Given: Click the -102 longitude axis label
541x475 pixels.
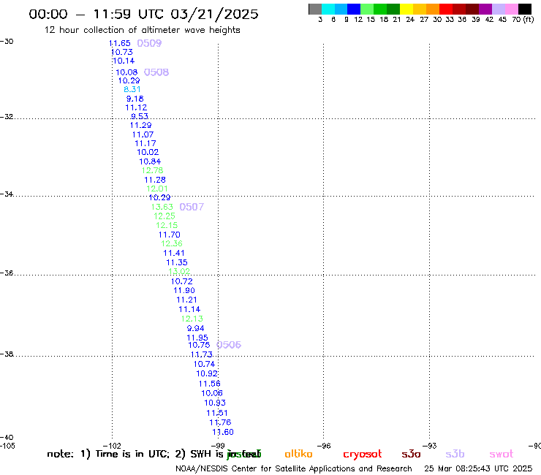Looking at the screenshot, I should (x=112, y=446).
